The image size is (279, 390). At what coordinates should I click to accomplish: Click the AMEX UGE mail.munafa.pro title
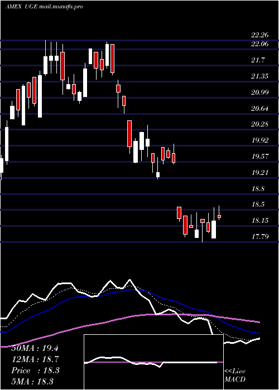pyautogui.click(x=44, y=7)
